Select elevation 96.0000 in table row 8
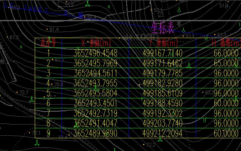This screenshot has width=241, height=151. (x=226, y=123)
